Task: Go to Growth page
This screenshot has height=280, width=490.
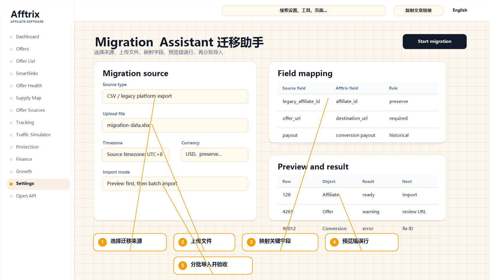Action: (24, 171)
